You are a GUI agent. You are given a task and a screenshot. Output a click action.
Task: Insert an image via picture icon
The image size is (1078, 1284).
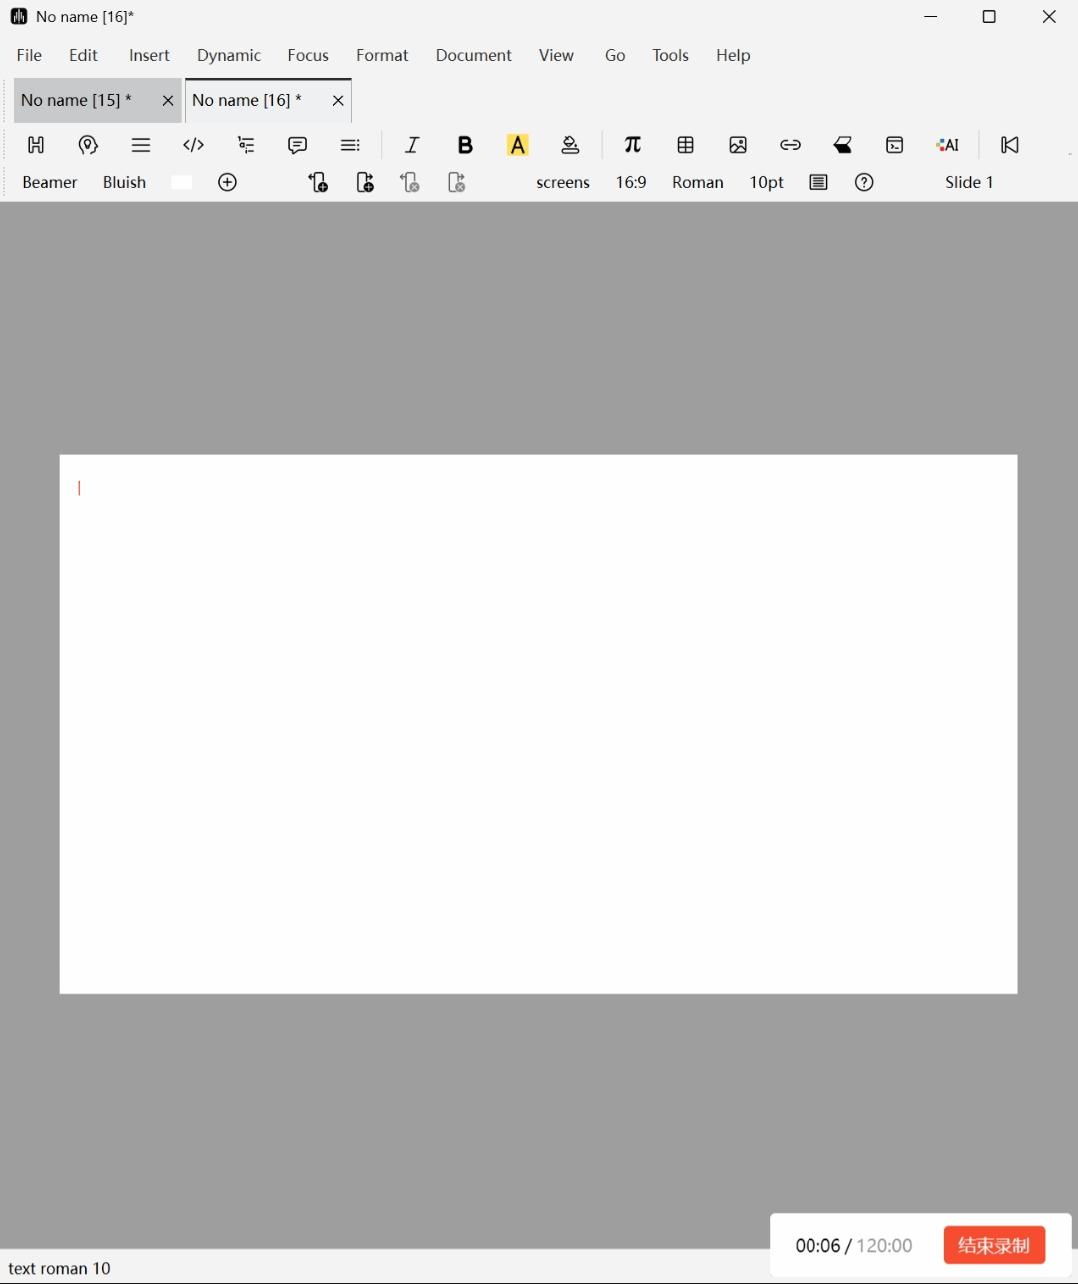pyautogui.click(x=738, y=145)
